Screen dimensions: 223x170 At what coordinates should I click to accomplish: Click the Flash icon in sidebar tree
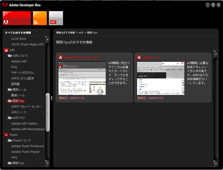pyautogui.click(x=6, y=135)
